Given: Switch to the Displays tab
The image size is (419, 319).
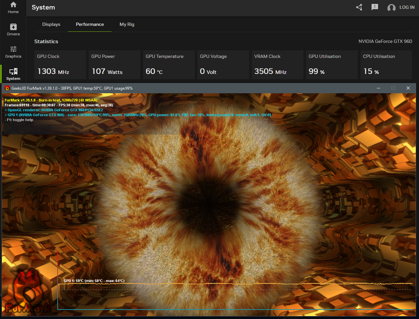Looking at the screenshot, I should tap(51, 24).
